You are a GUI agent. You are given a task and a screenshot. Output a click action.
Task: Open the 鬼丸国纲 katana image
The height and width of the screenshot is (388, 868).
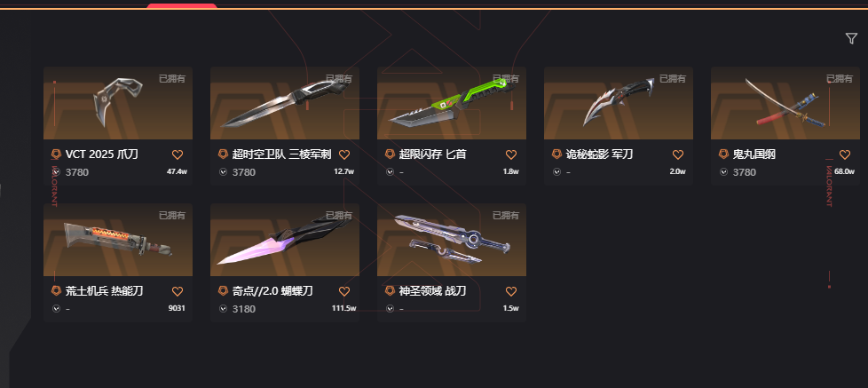(x=785, y=103)
